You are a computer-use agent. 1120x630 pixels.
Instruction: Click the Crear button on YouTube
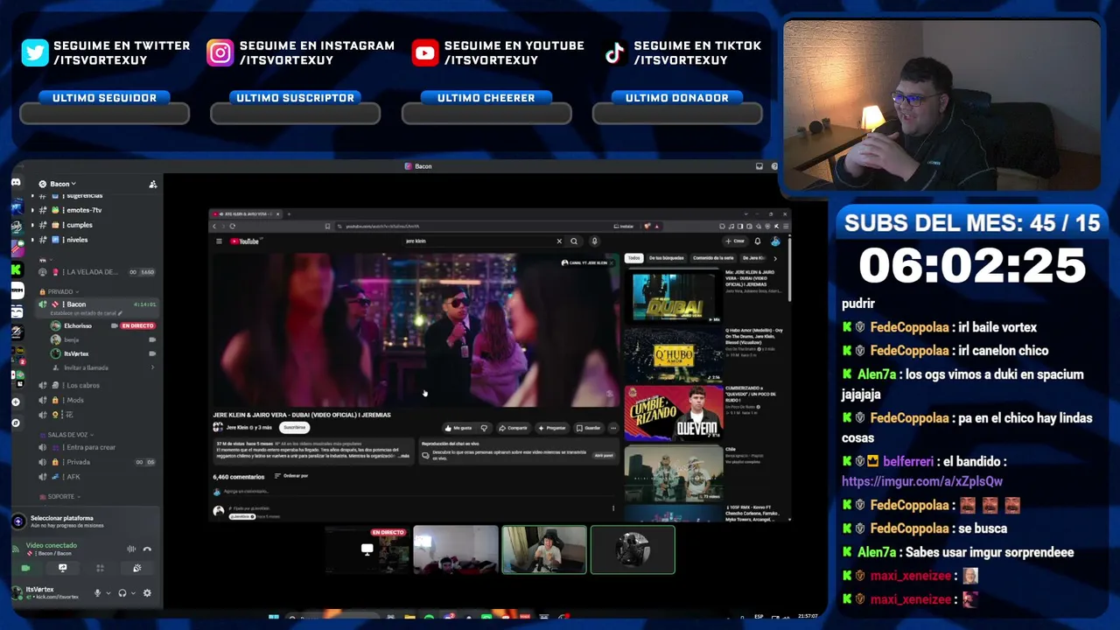735,241
